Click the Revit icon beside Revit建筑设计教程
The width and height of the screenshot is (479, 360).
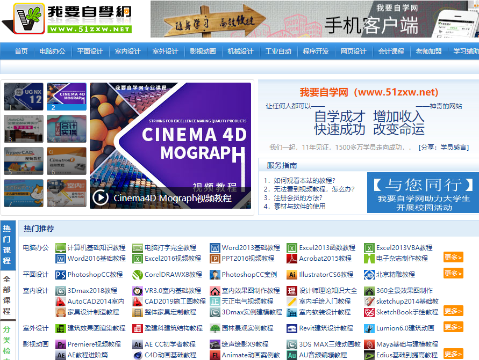(x=292, y=328)
